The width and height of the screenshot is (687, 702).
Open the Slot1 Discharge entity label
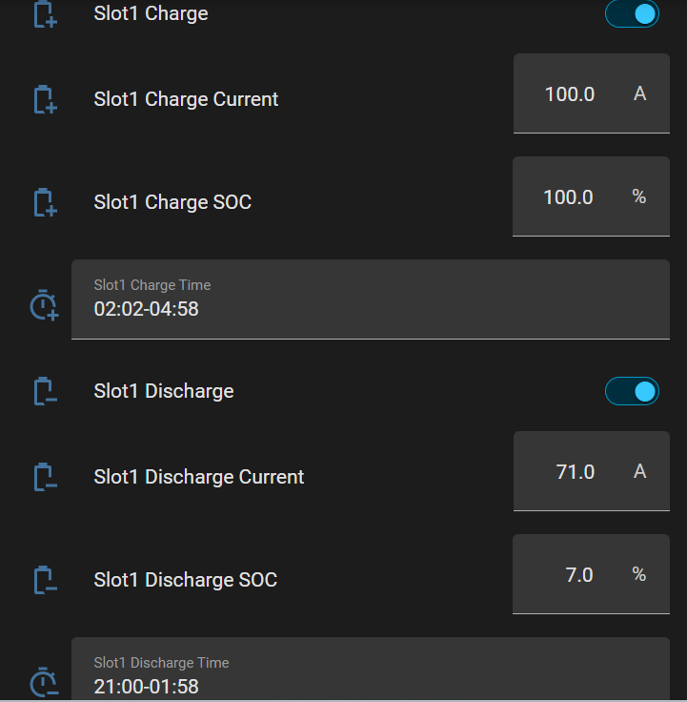pyautogui.click(x=164, y=391)
